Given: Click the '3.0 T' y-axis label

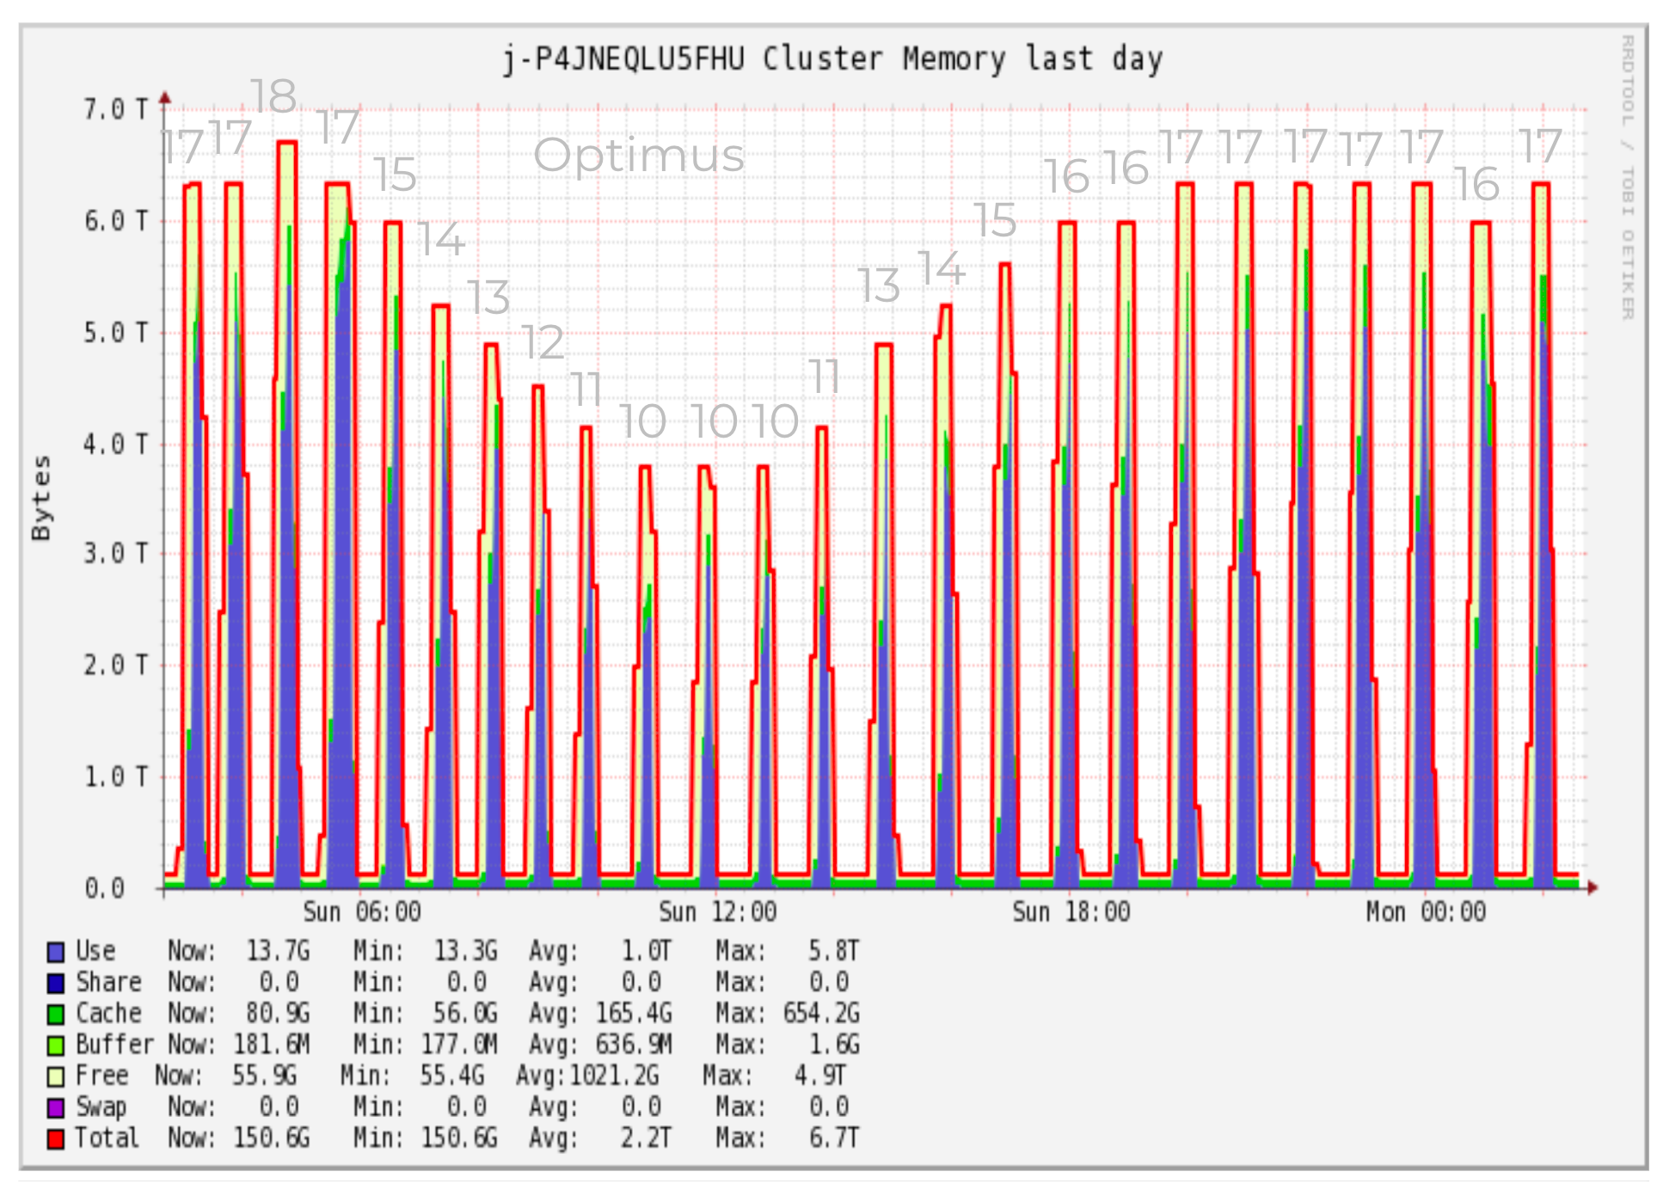Looking at the screenshot, I should pyautogui.click(x=116, y=554).
